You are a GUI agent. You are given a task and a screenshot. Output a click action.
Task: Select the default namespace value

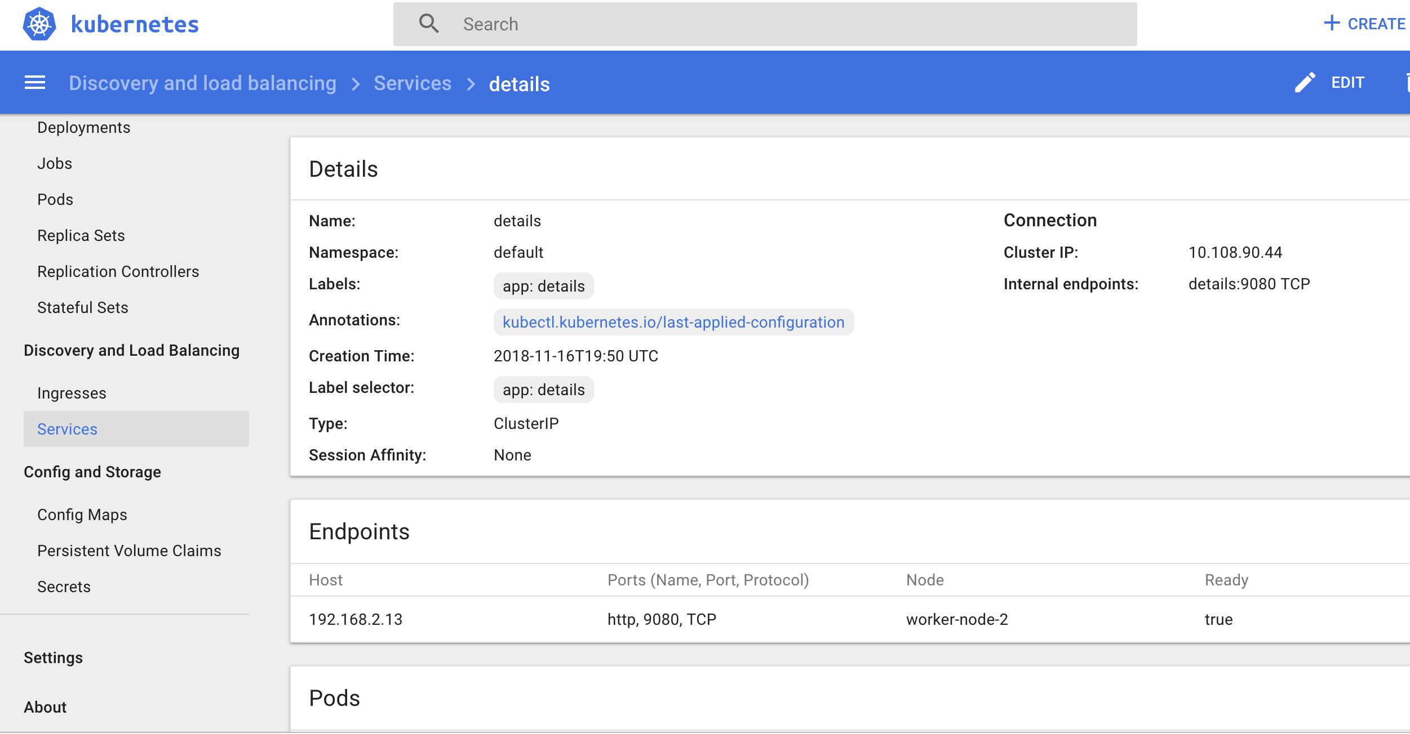point(518,252)
